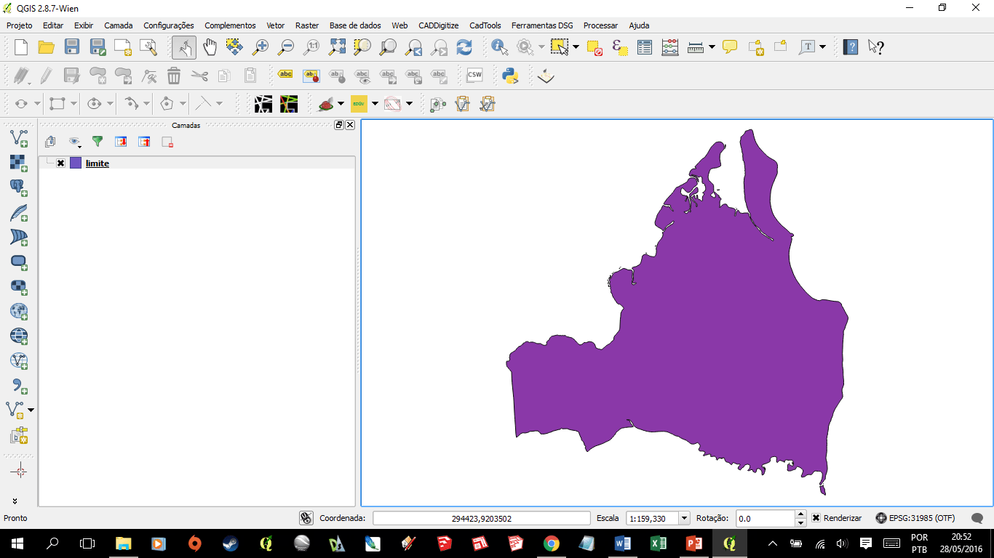Click the purple swatch of the limite layer
994x558 pixels.
(76, 163)
